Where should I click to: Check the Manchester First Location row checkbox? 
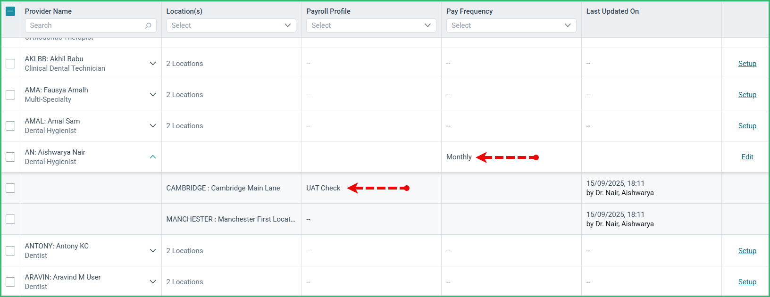pos(10,219)
